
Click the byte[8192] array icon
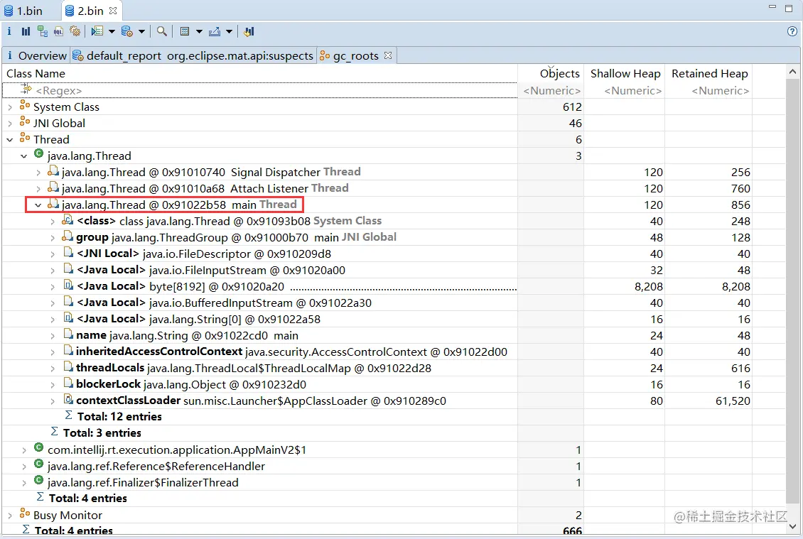point(68,285)
